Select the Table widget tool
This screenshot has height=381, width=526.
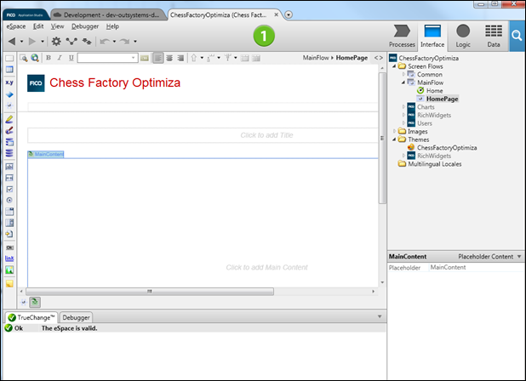point(9,70)
